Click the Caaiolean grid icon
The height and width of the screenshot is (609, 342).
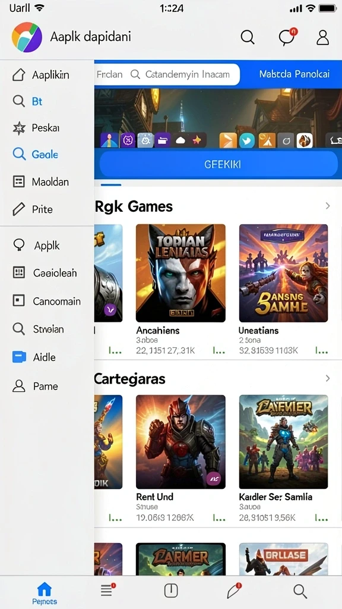click(18, 272)
